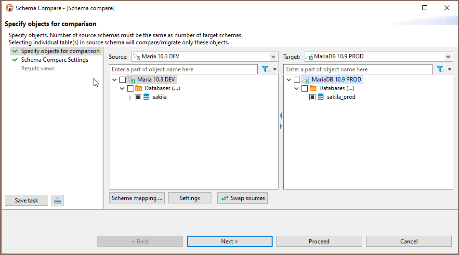Click the sakila database icon in source tree
This screenshot has height=255, width=459.
click(x=146, y=97)
